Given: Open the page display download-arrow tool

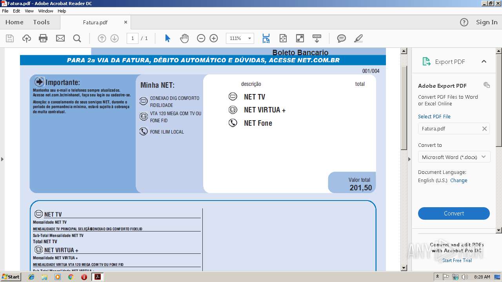Looking at the screenshot, I should [x=317, y=38].
